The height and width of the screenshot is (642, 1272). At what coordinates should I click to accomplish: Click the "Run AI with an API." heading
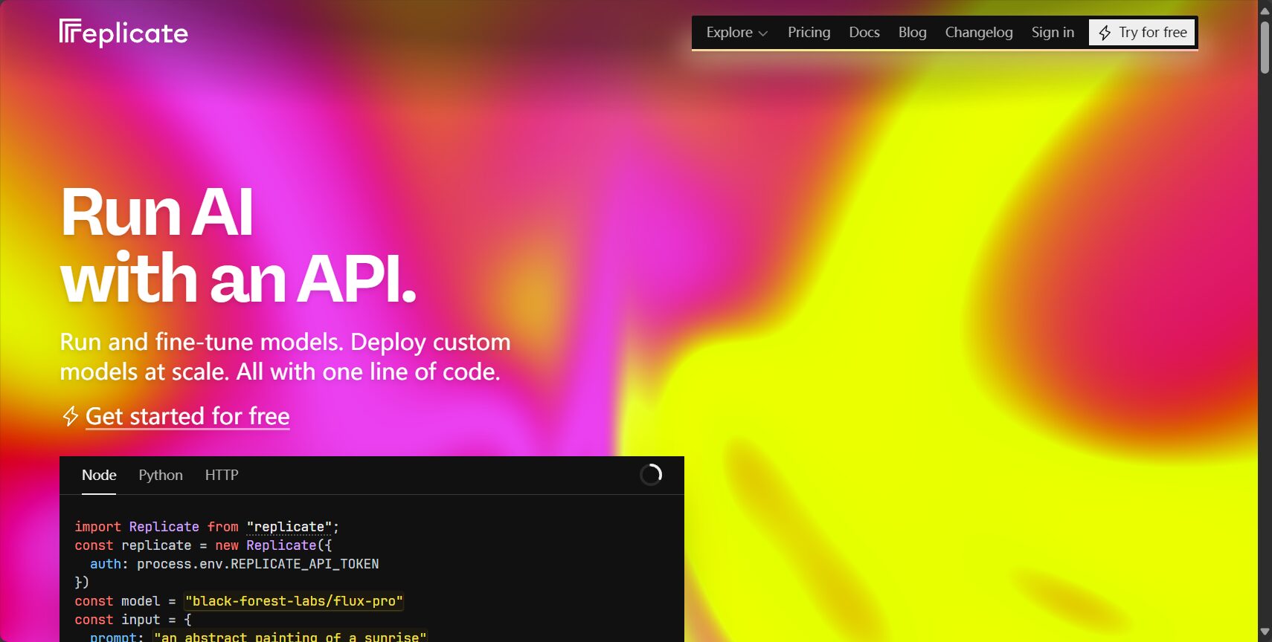pos(238,245)
